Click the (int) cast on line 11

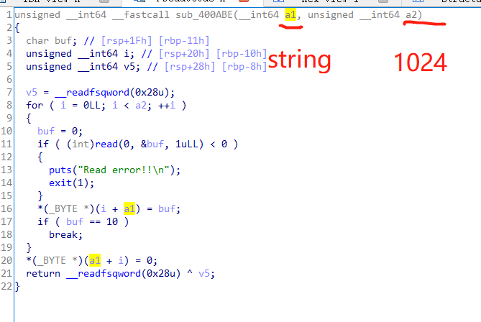click(x=81, y=144)
